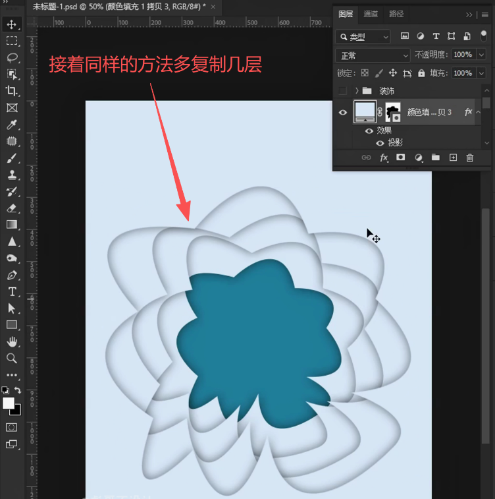The image size is (495, 499).
Task: Open the 不透明度 slider dropdown arrow
Action: coord(482,55)
